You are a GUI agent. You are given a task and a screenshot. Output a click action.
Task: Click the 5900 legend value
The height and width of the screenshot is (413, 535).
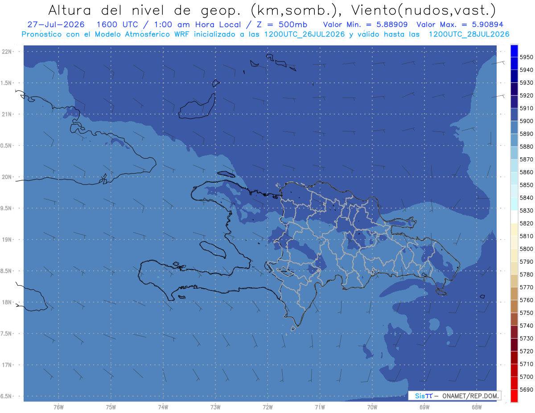[x=526, y=121]
